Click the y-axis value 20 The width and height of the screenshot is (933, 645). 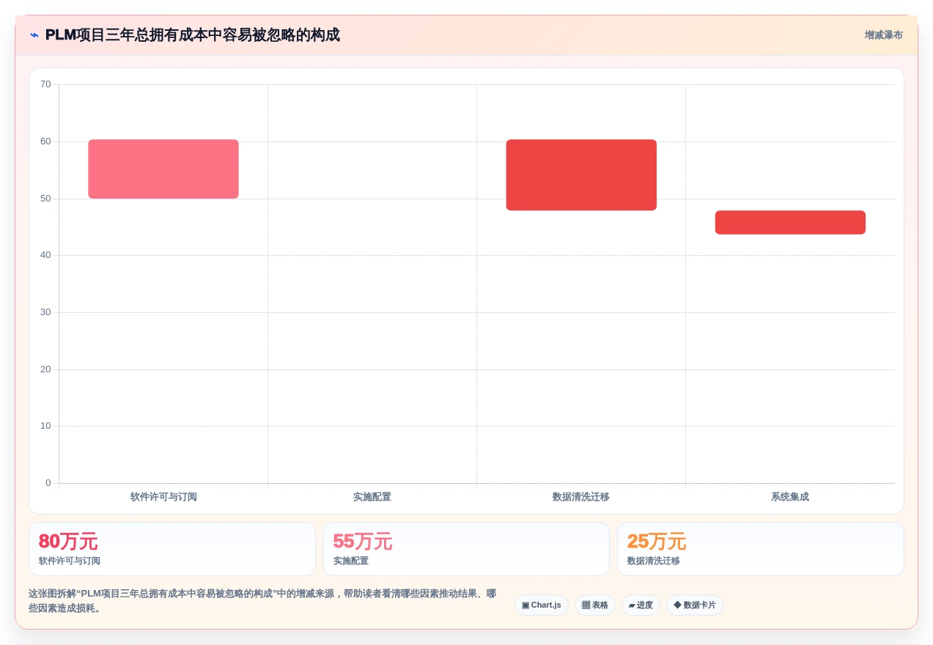45,369
